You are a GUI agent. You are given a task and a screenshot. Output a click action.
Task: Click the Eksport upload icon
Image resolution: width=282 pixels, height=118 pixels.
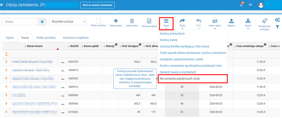231,21
